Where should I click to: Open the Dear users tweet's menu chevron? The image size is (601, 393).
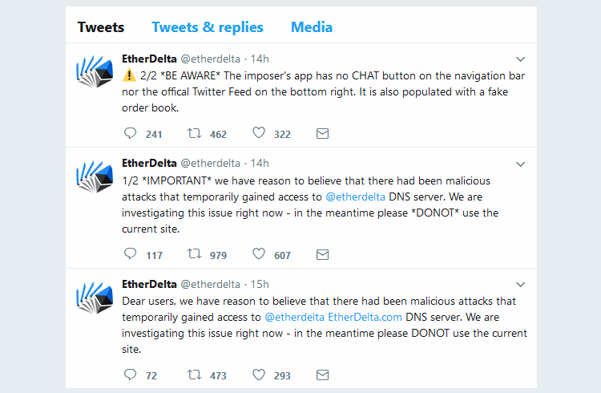point(520,285)
